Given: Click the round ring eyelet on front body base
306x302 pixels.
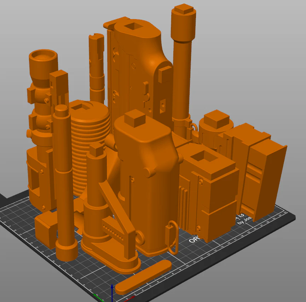Looking at the screenshot, I should (x=140, y=237).
